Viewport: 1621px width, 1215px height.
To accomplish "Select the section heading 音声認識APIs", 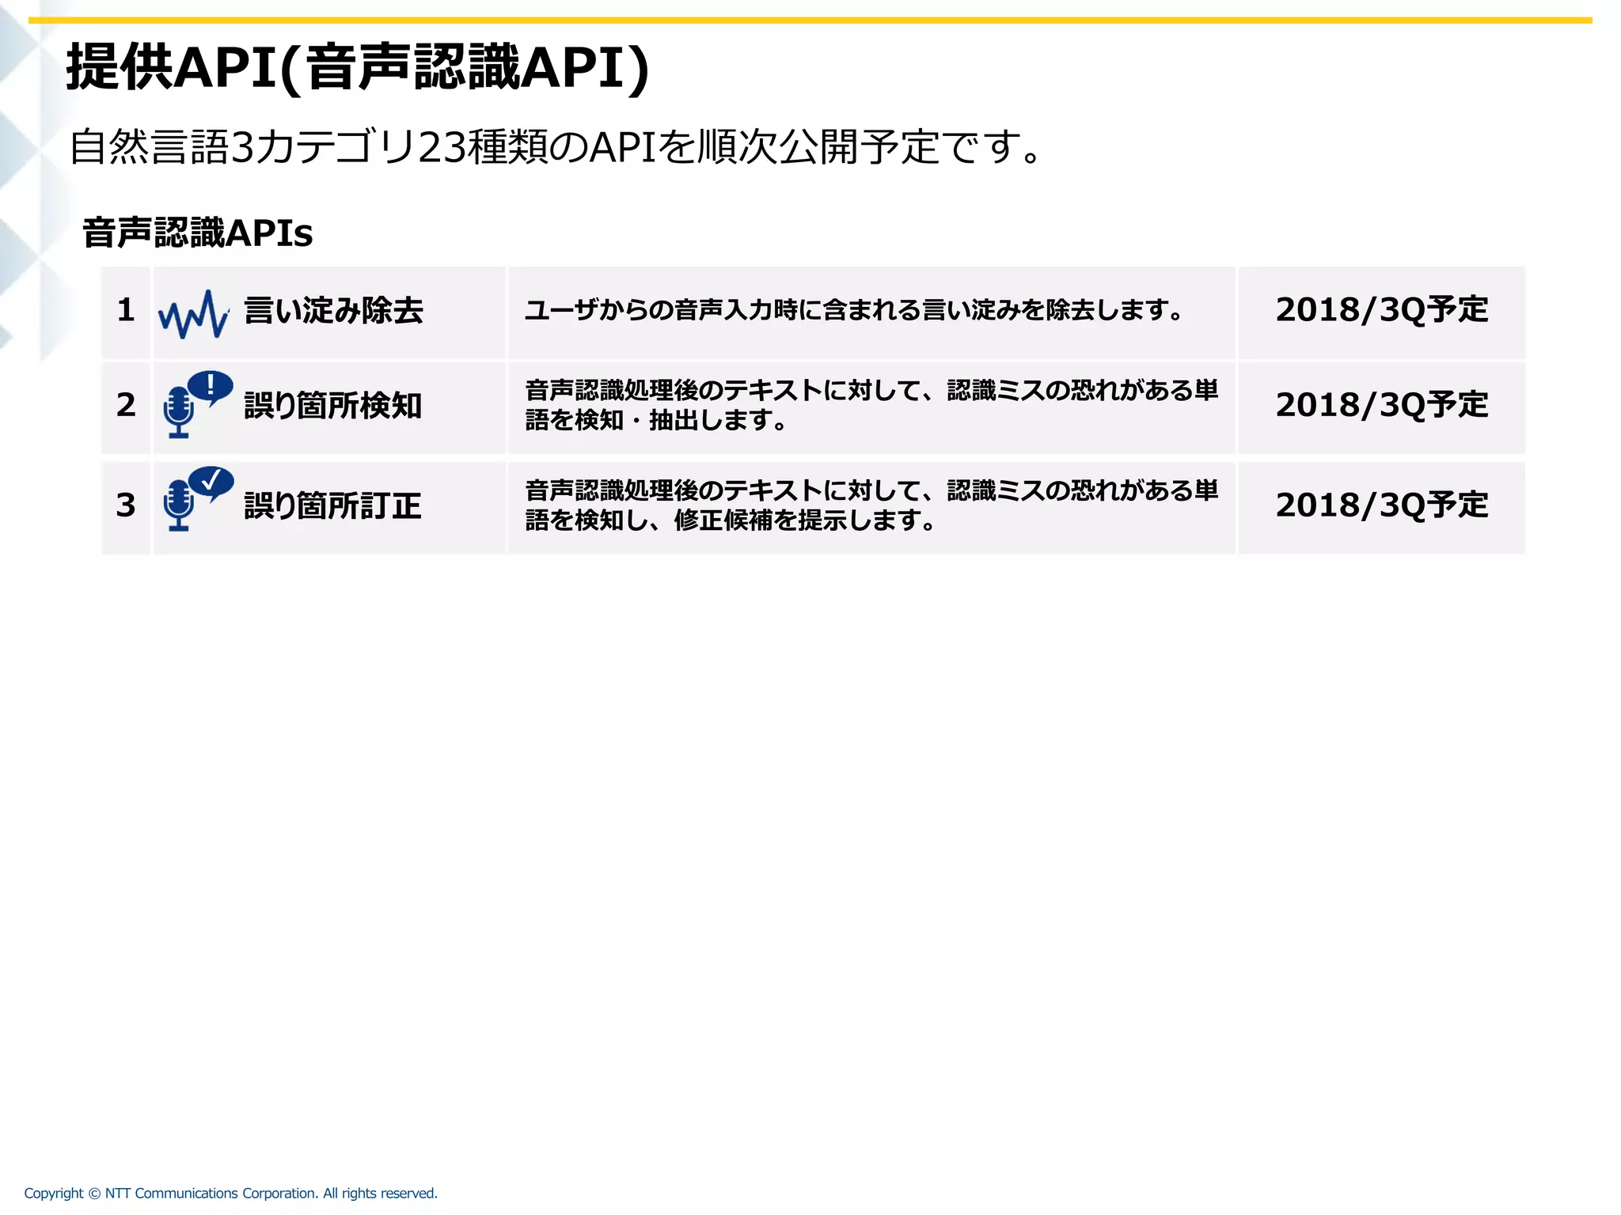I will 198,233.
